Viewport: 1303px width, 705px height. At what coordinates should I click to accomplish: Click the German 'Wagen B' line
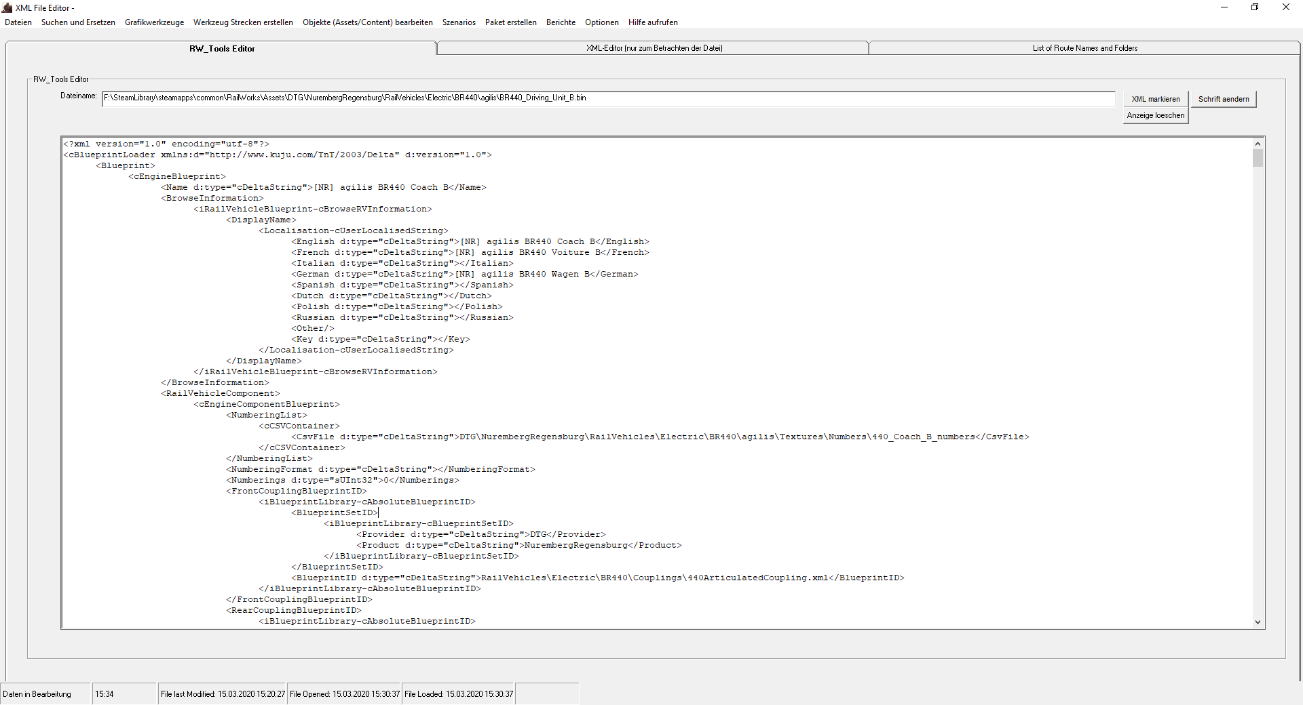tap(465, 274)
